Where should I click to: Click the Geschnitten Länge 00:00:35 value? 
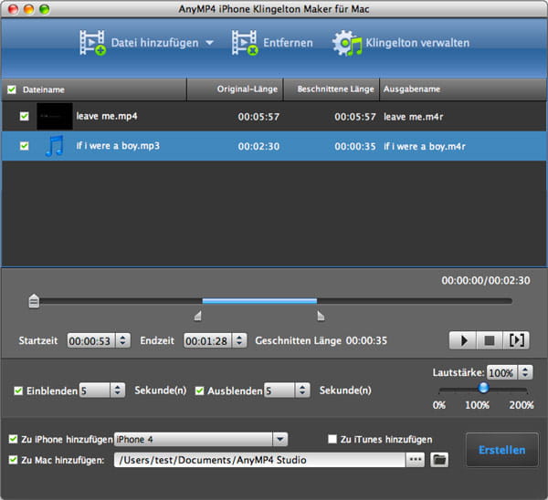366,340
